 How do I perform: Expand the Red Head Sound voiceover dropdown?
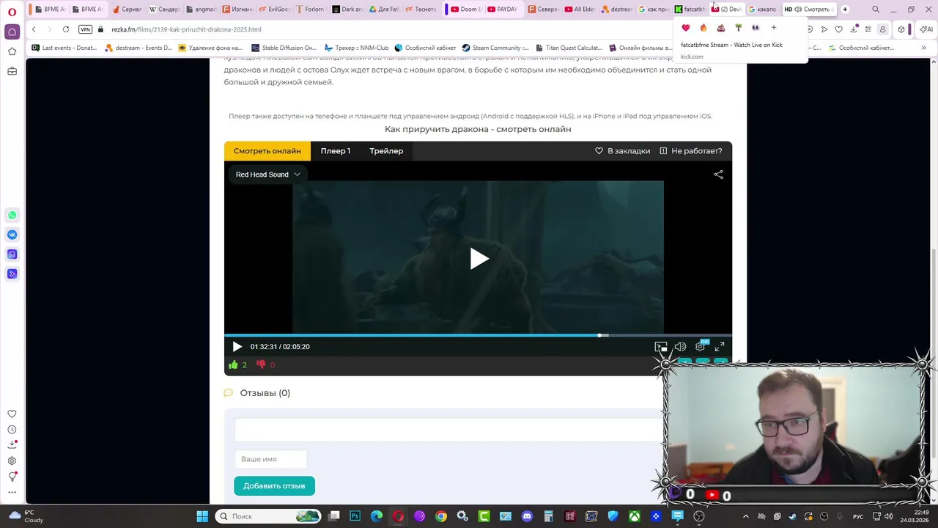267,175
